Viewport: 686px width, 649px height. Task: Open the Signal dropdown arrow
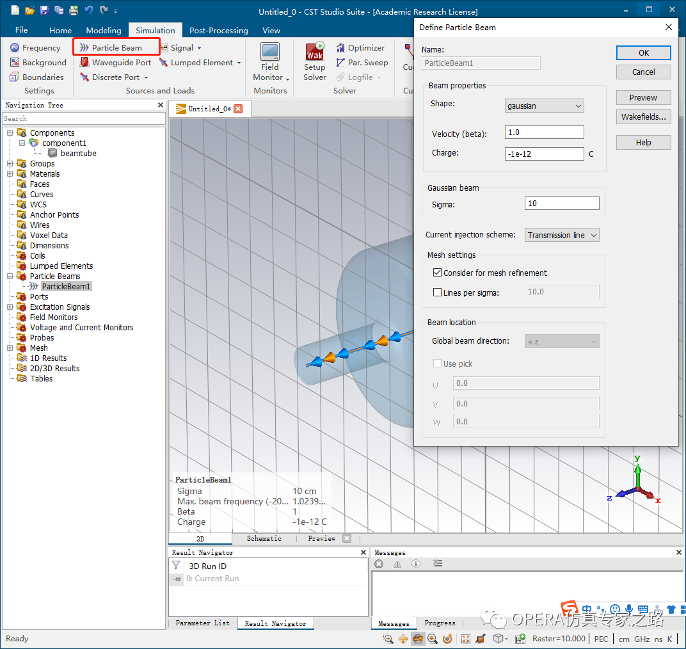click(x=200, y=48)
